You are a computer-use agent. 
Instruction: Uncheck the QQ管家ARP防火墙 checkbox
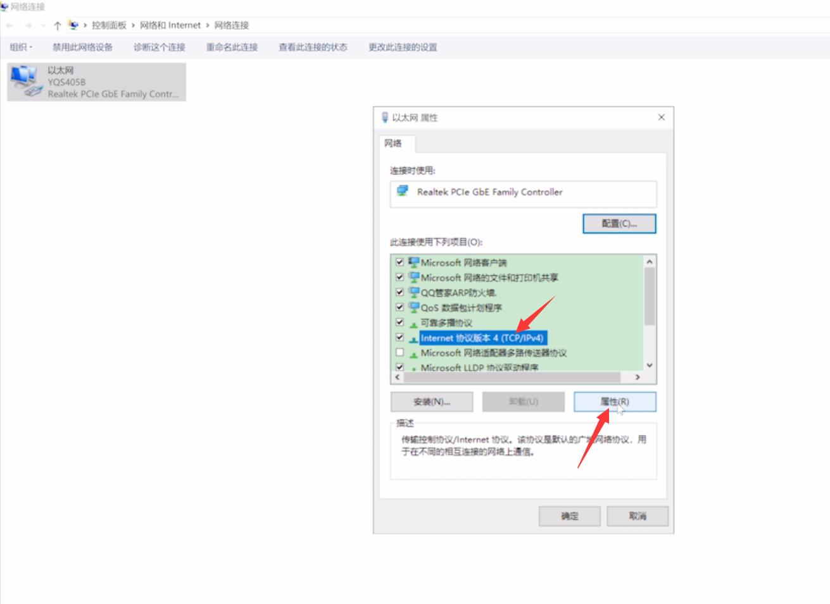[399, 292]
